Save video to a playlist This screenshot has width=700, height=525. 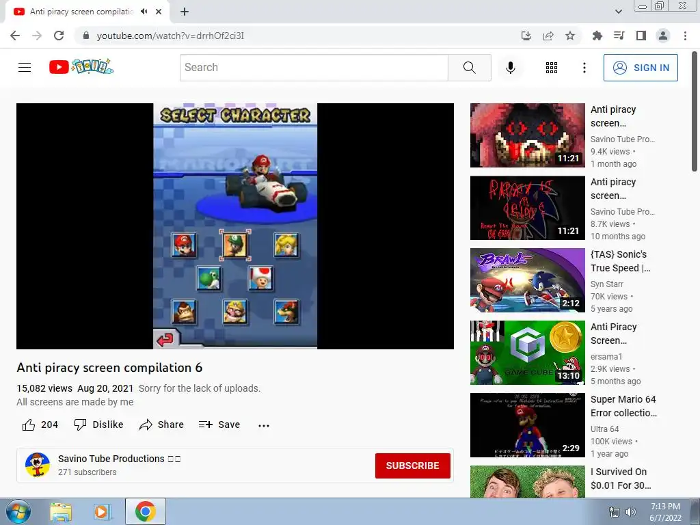[219, 425]
